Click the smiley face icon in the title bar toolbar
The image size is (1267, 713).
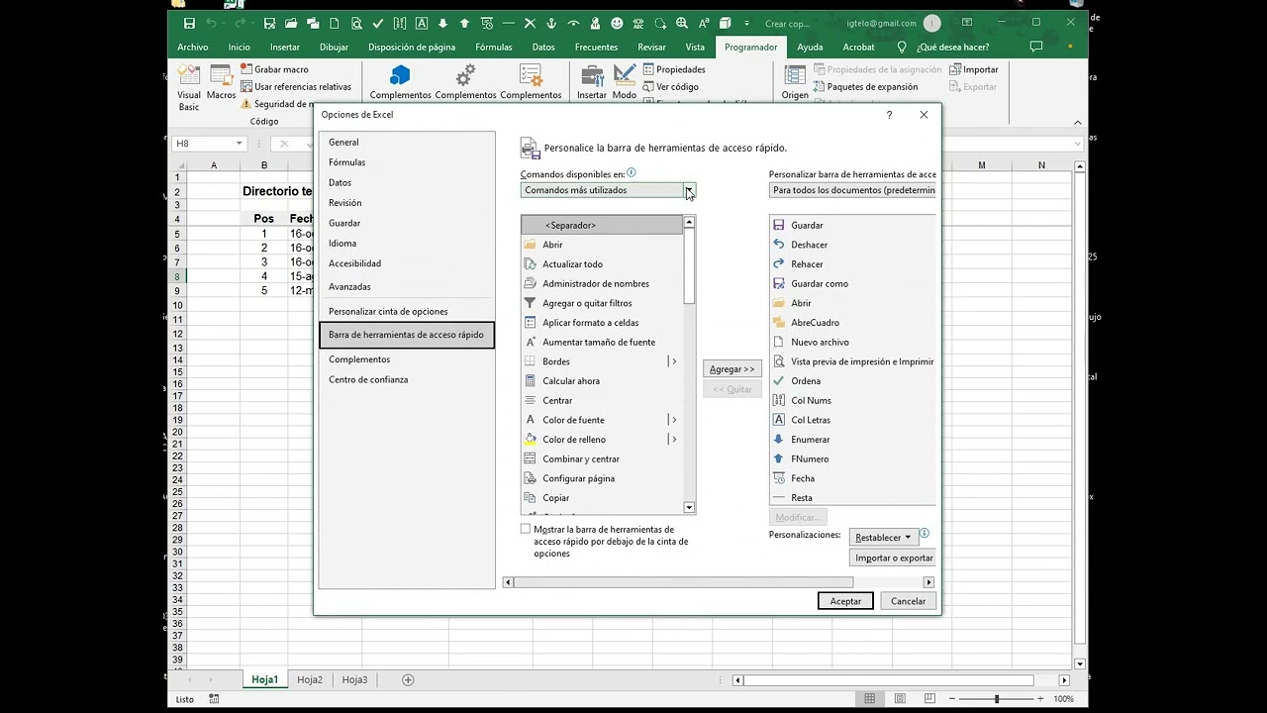617,23
